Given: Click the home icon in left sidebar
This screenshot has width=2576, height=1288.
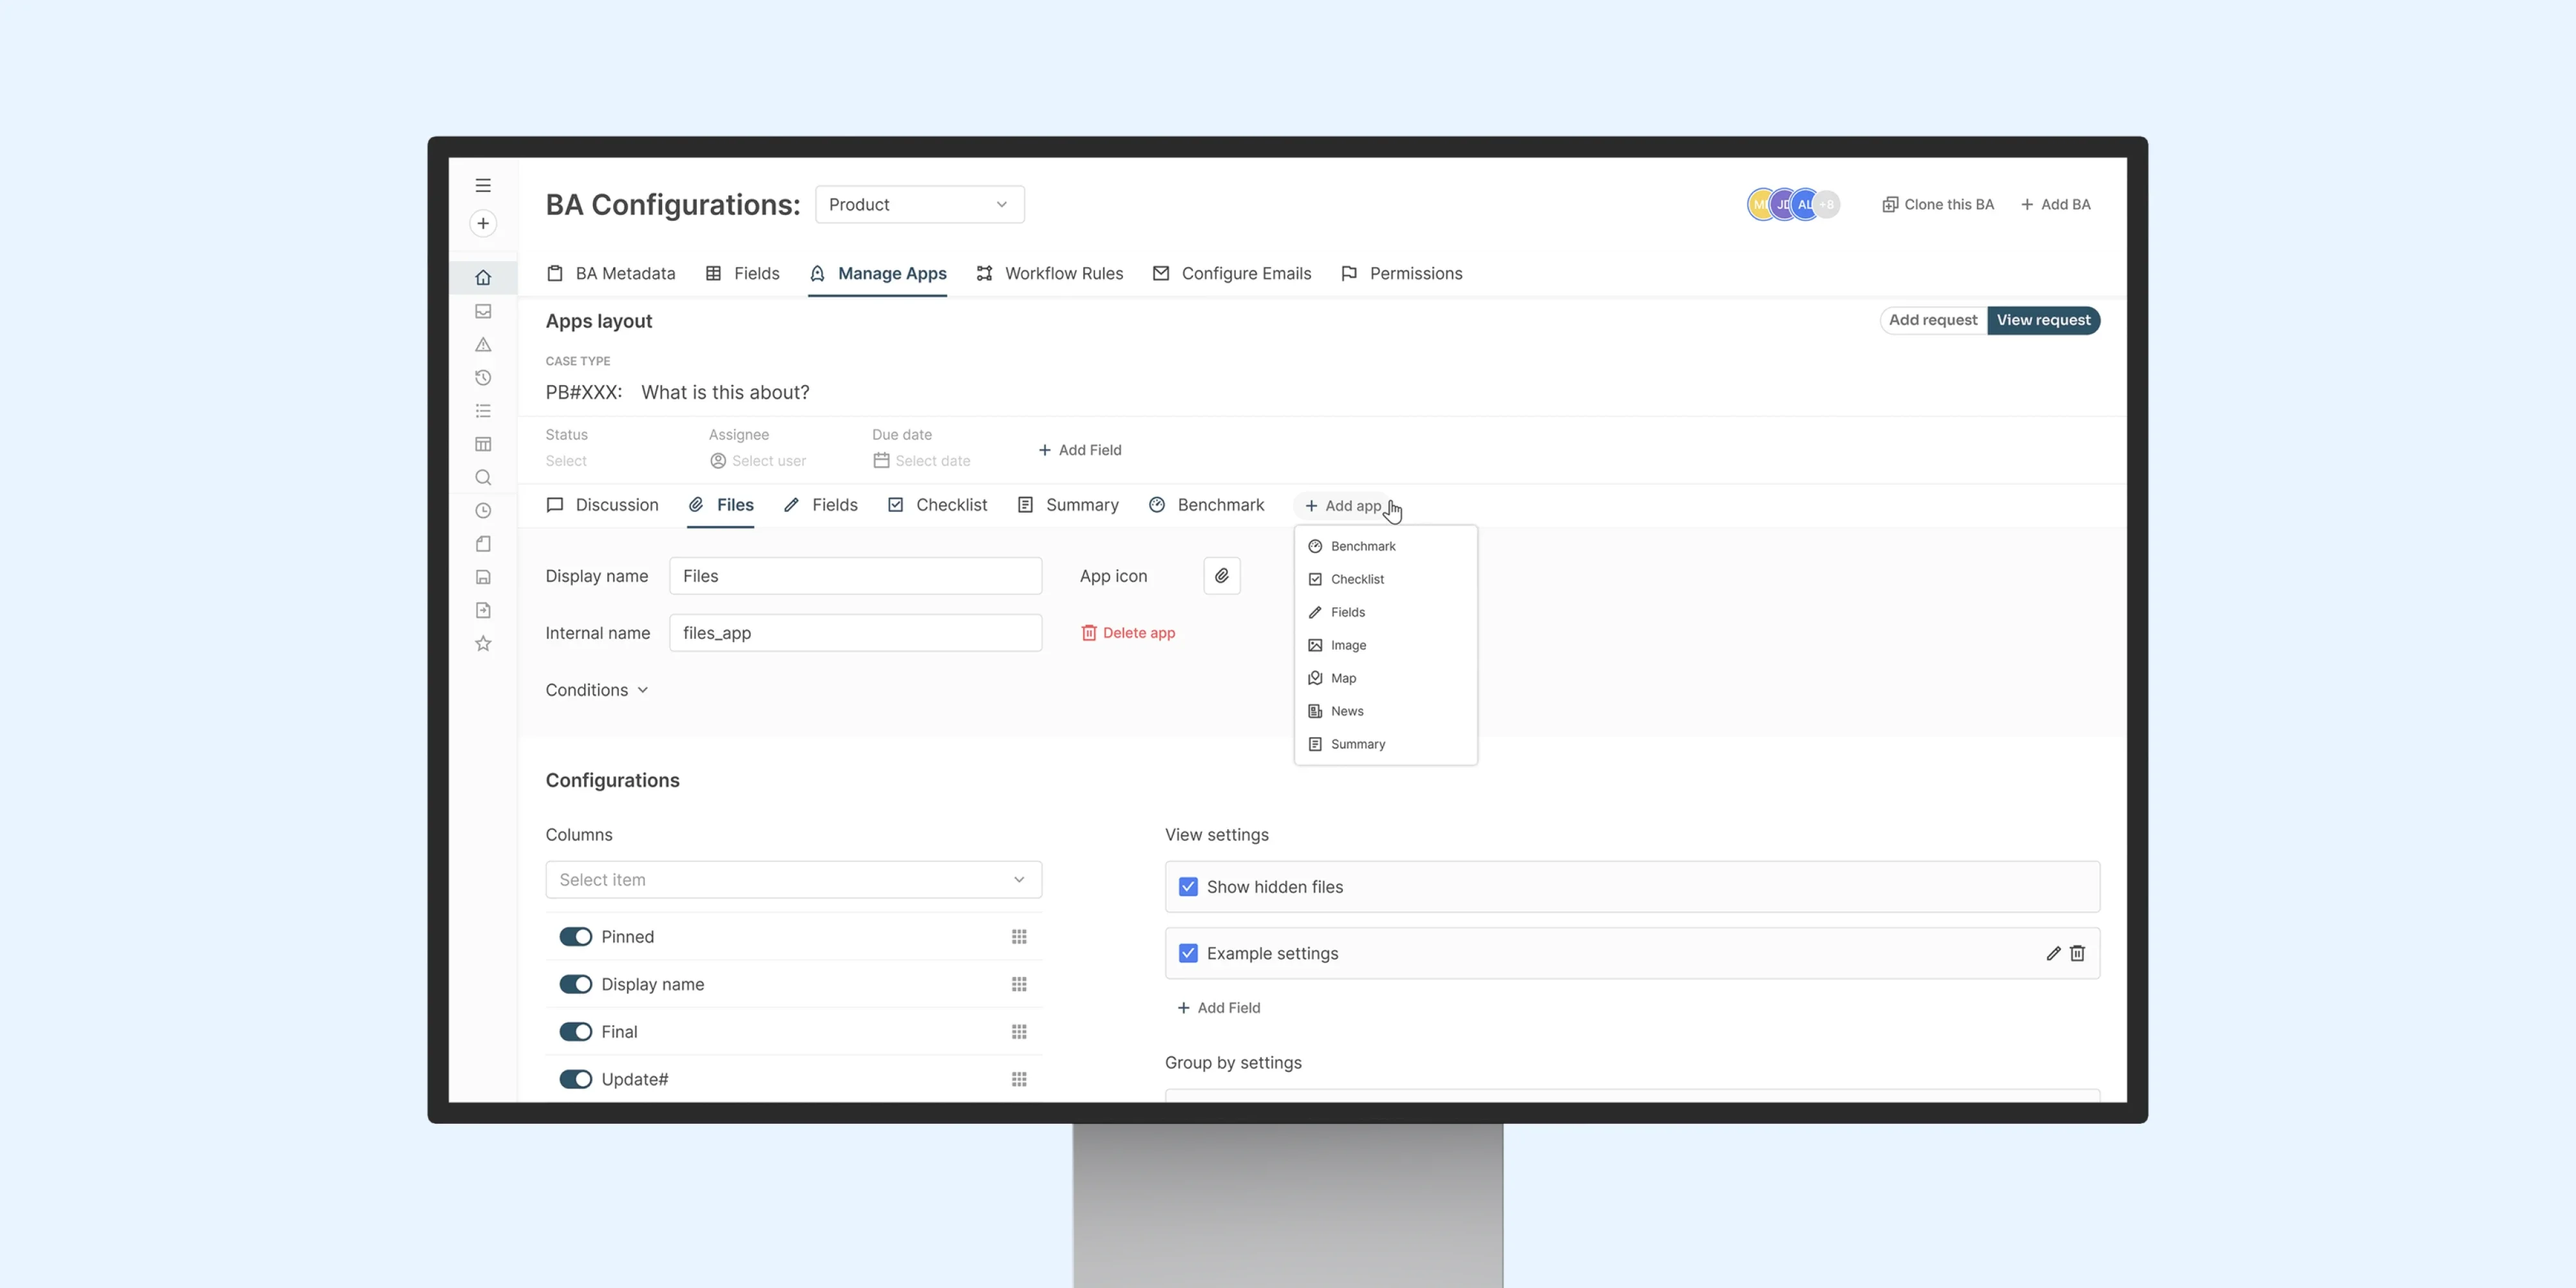Looking at the screenshot, I should (x=483, y=277).
